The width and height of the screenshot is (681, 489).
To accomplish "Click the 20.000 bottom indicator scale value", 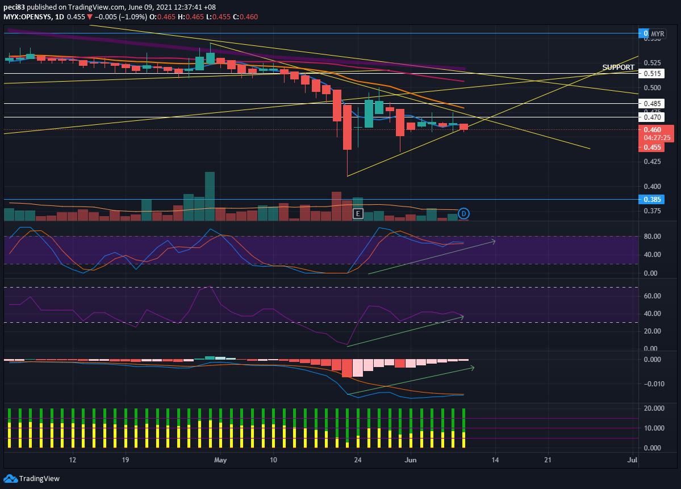I will coord(654,408).
